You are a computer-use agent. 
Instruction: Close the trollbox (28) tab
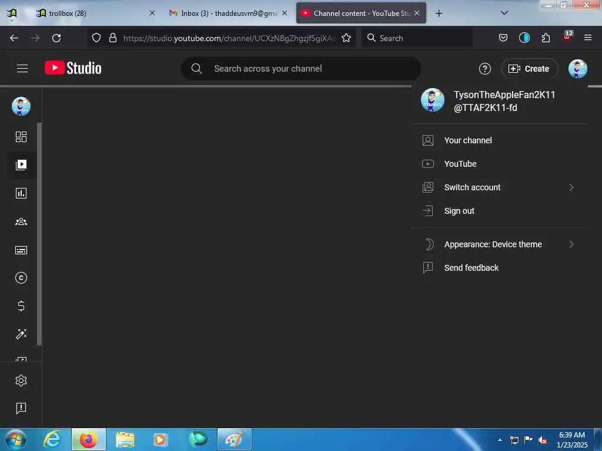[x=152, y=14]
